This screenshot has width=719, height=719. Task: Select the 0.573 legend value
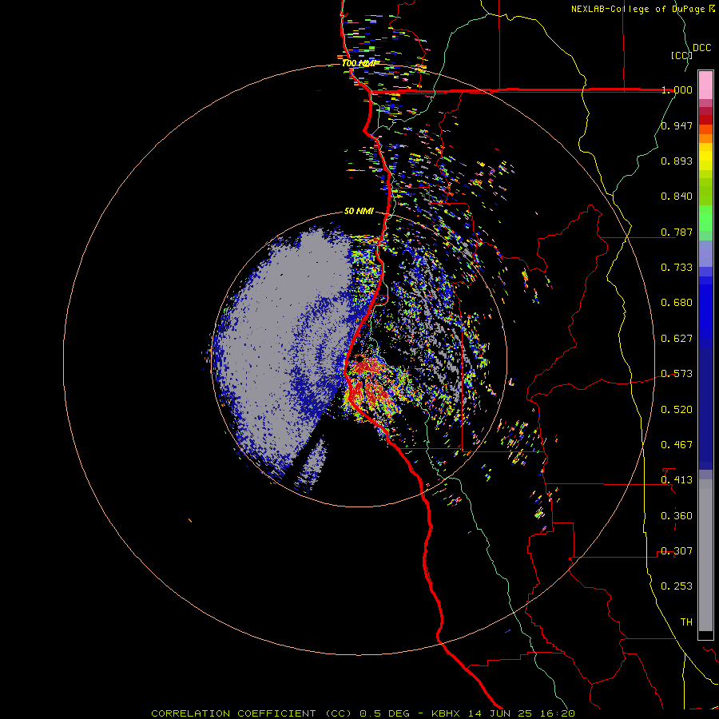(x=677, y=374)
